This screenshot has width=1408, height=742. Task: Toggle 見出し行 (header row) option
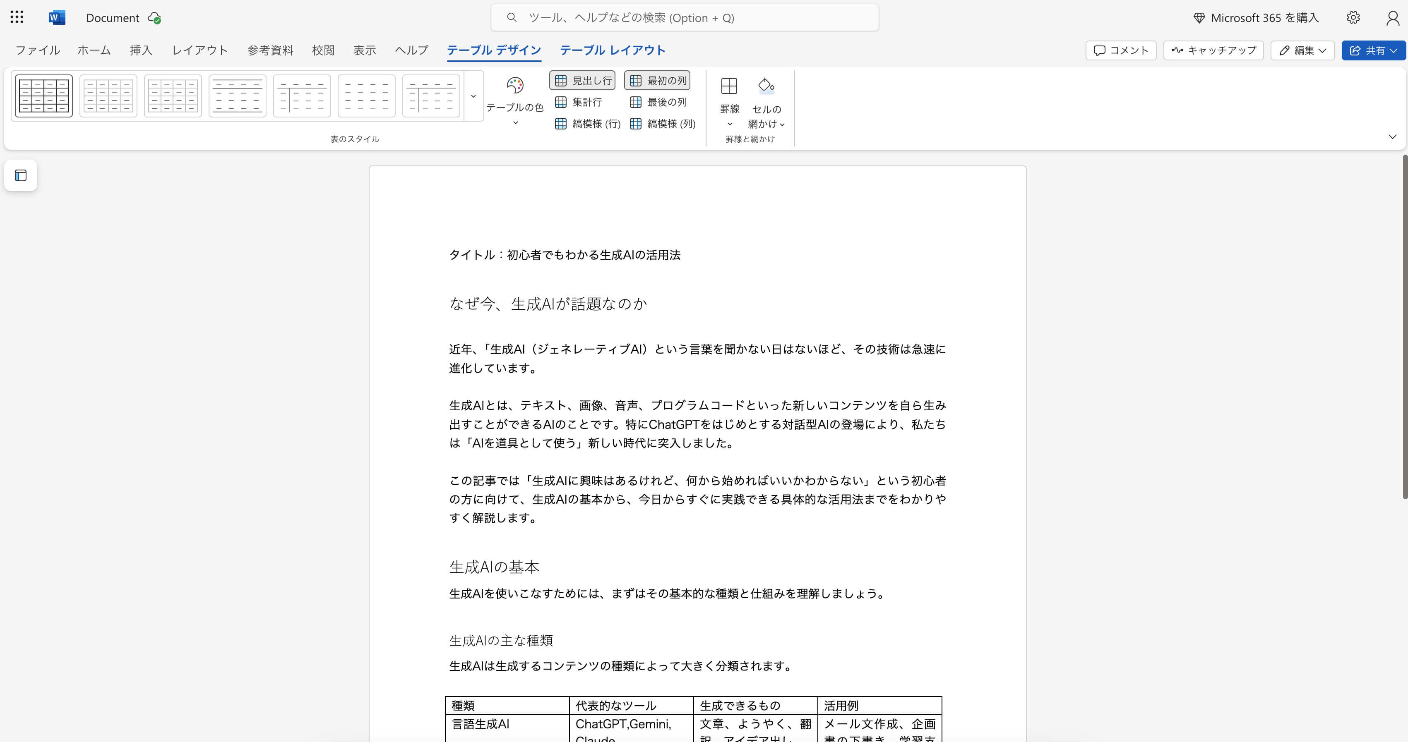coord(582,80)
